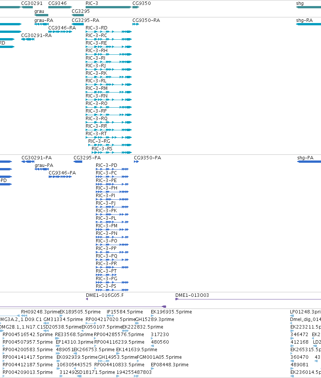Select protein RIC-3-PS
Screen dimensions: 321x378
(x=112, y=290)
